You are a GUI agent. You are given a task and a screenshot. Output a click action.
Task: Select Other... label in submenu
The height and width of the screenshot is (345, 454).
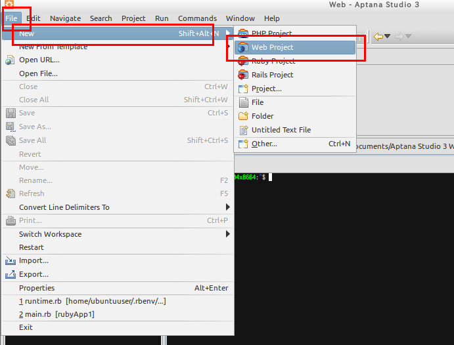coord(264,144)
